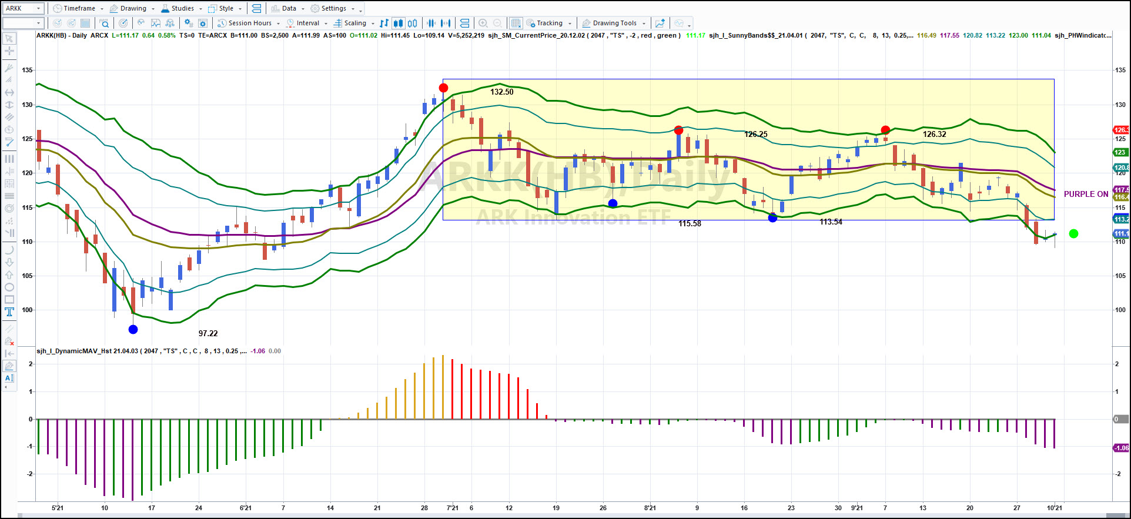Toggle the data window grid icon

[516, 23]
